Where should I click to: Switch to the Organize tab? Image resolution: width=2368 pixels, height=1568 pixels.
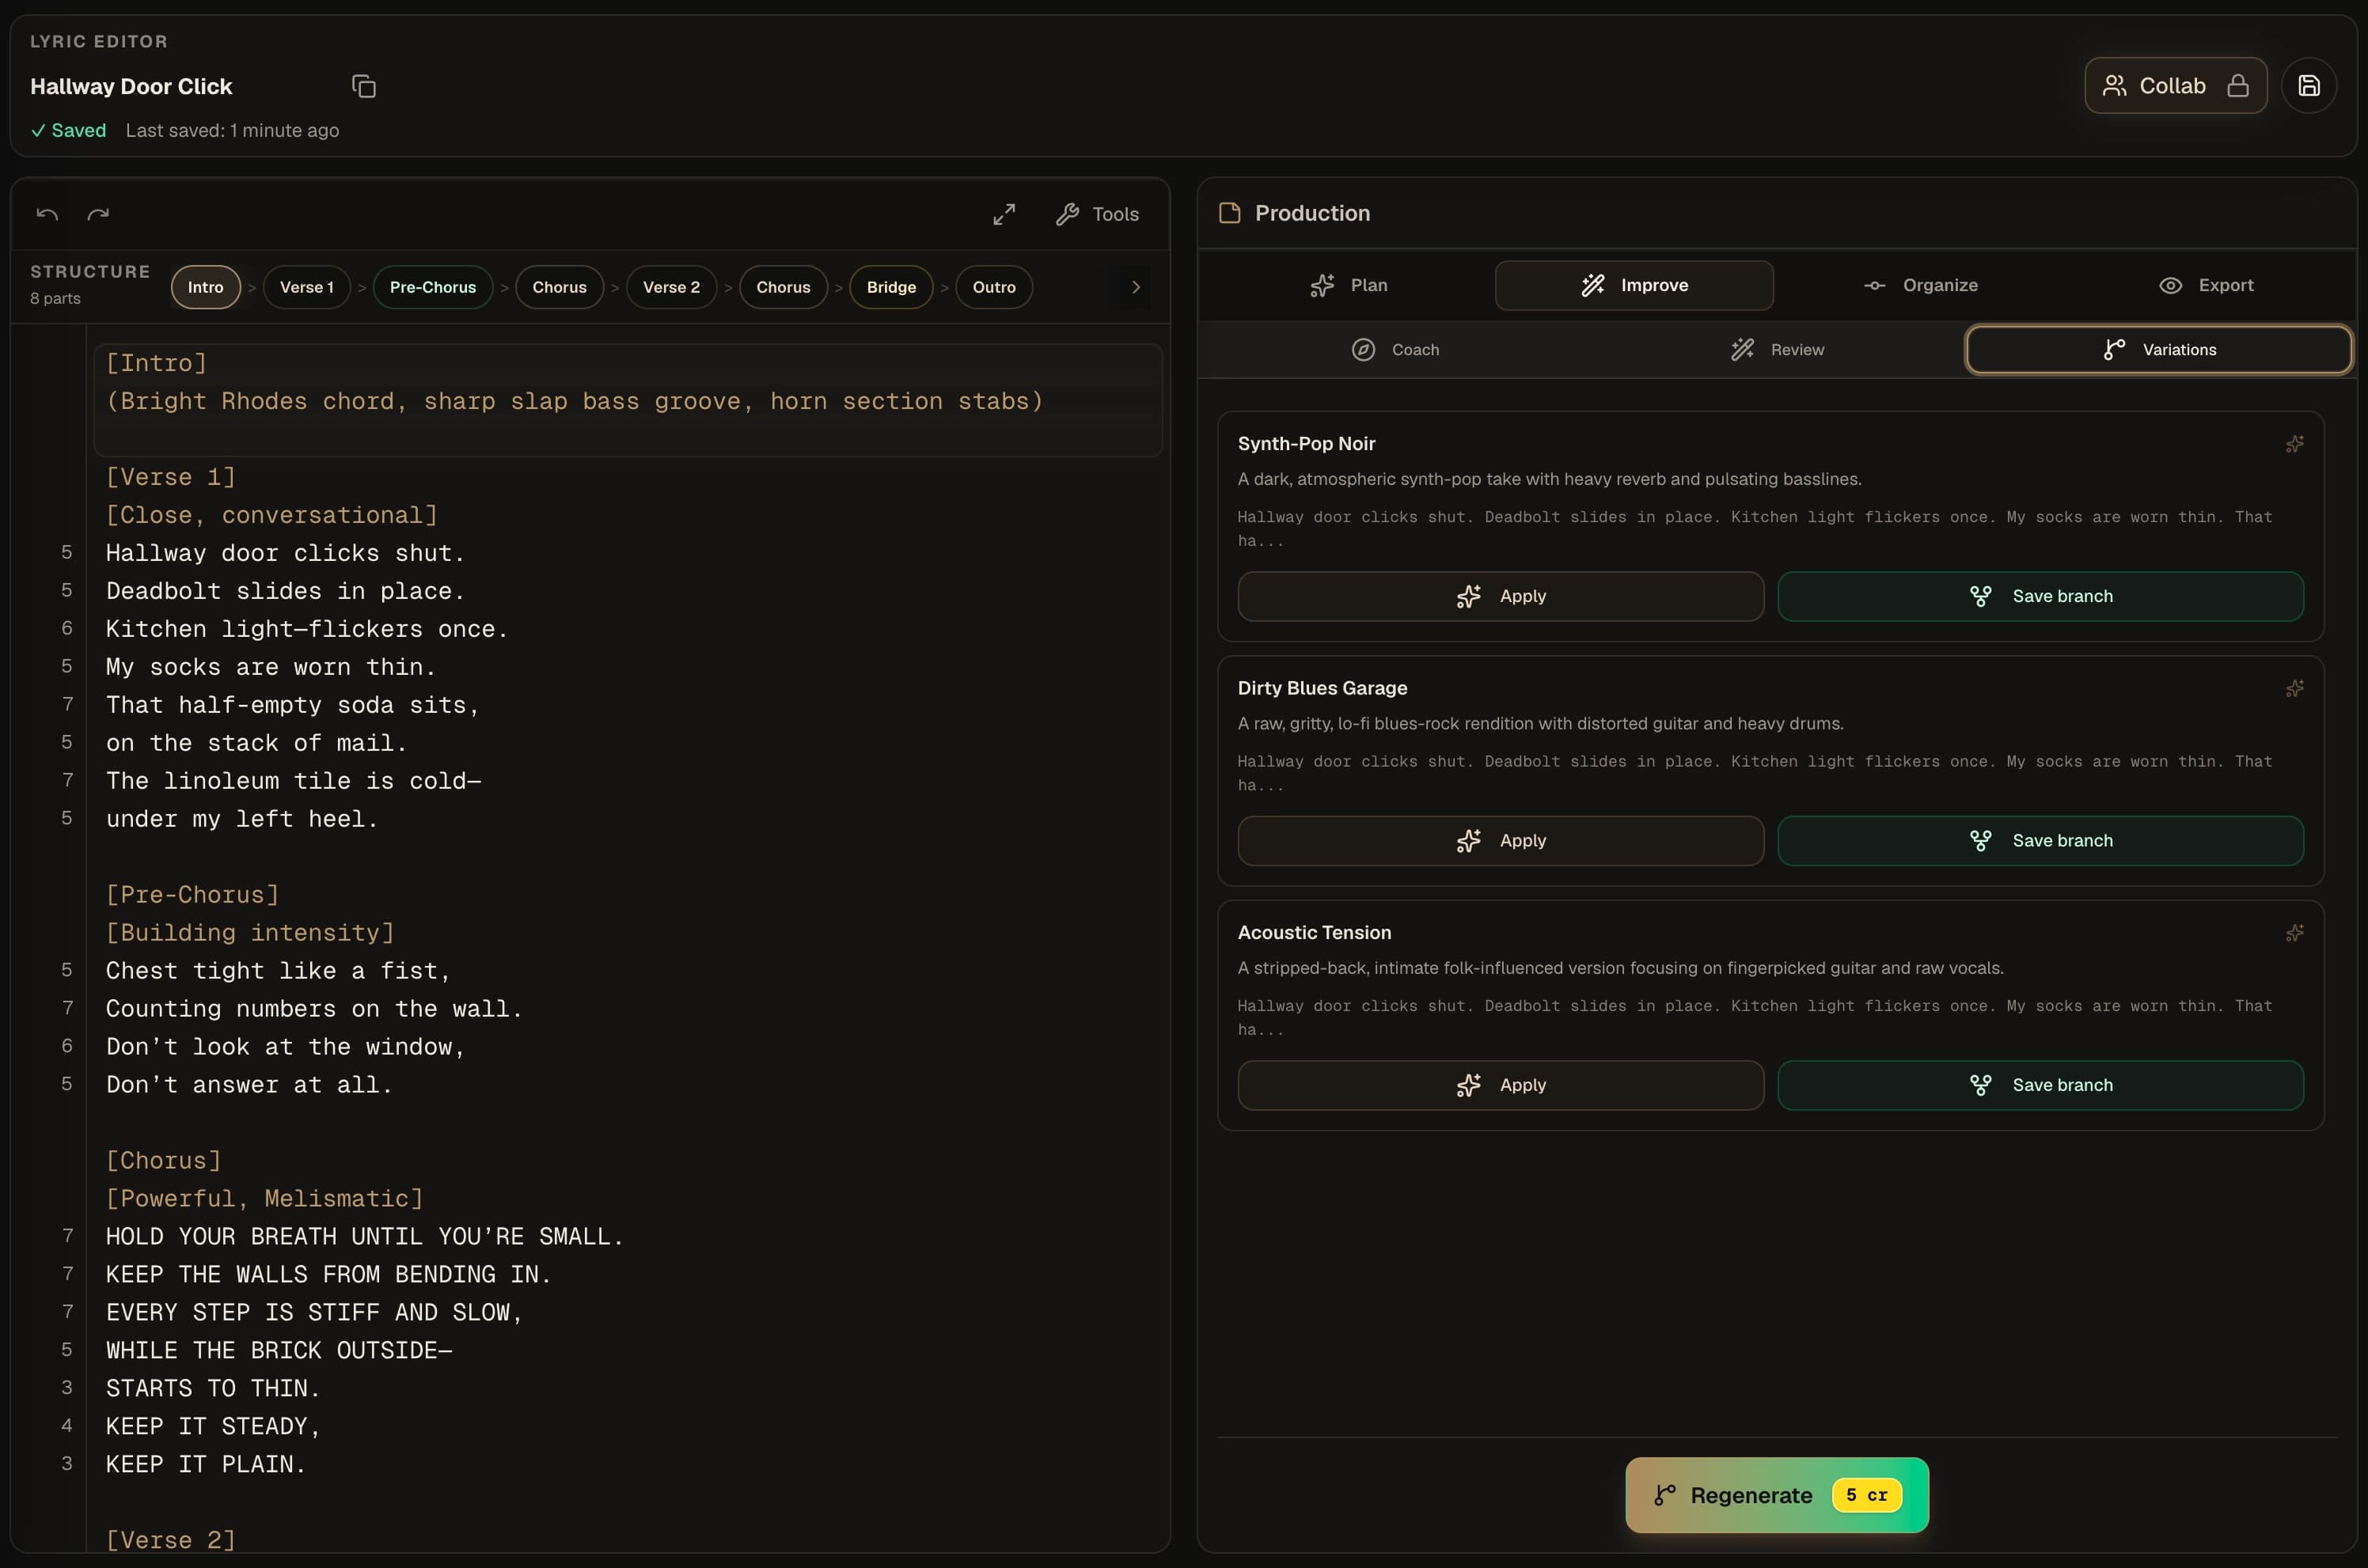coord(1920,286)
